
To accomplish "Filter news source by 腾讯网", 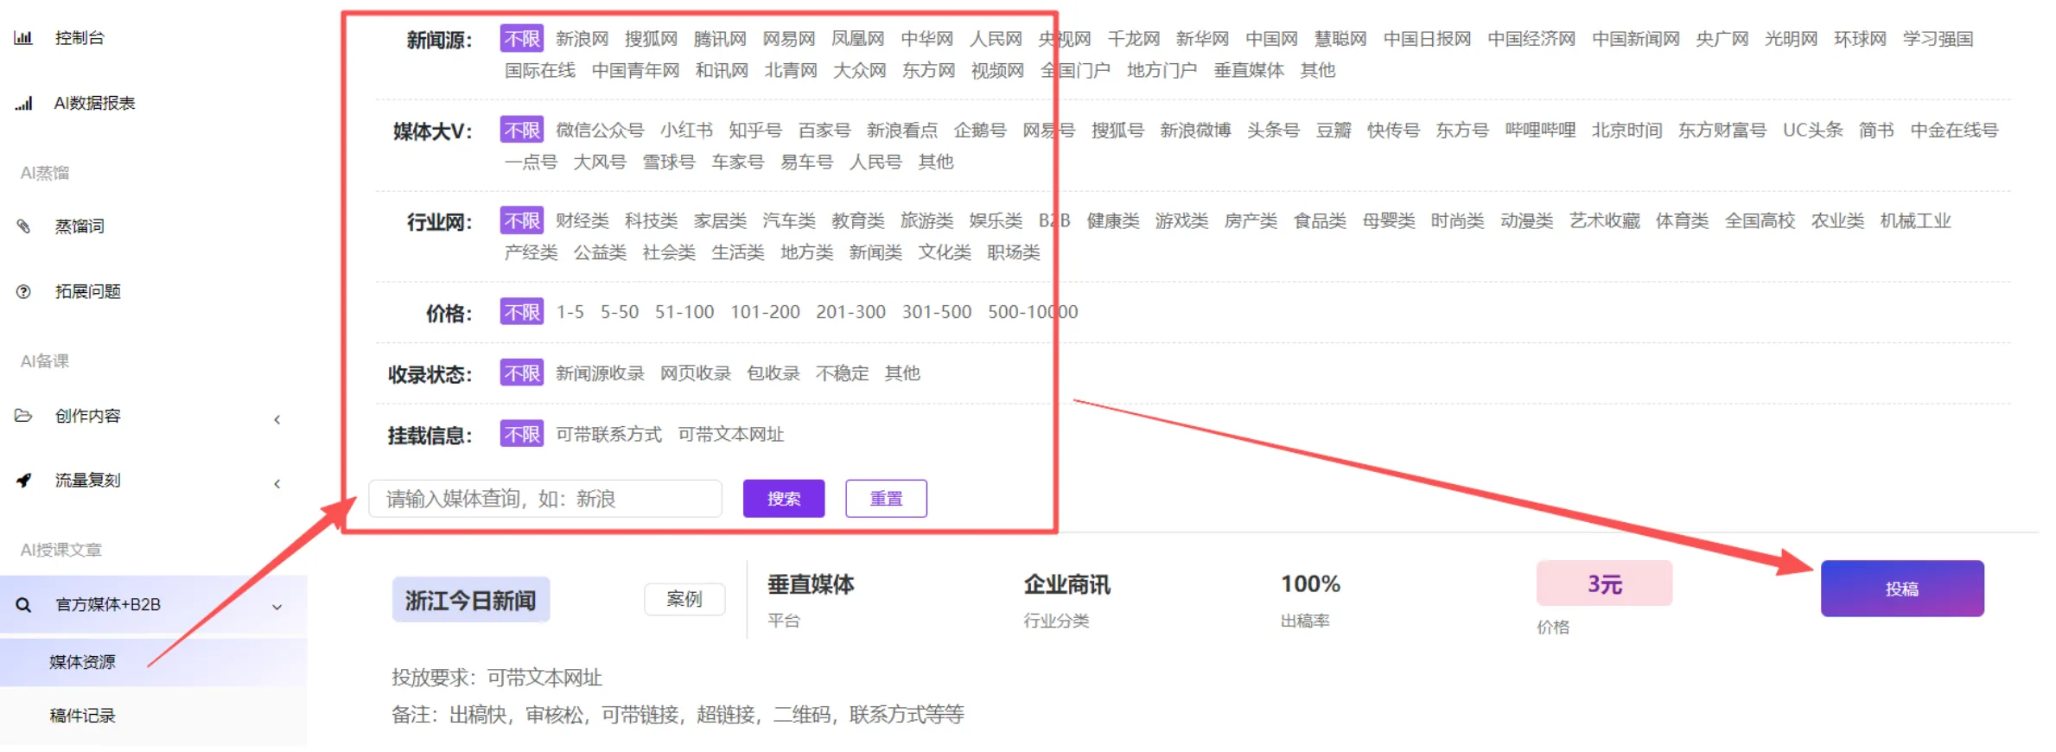I will pos(720,39).
